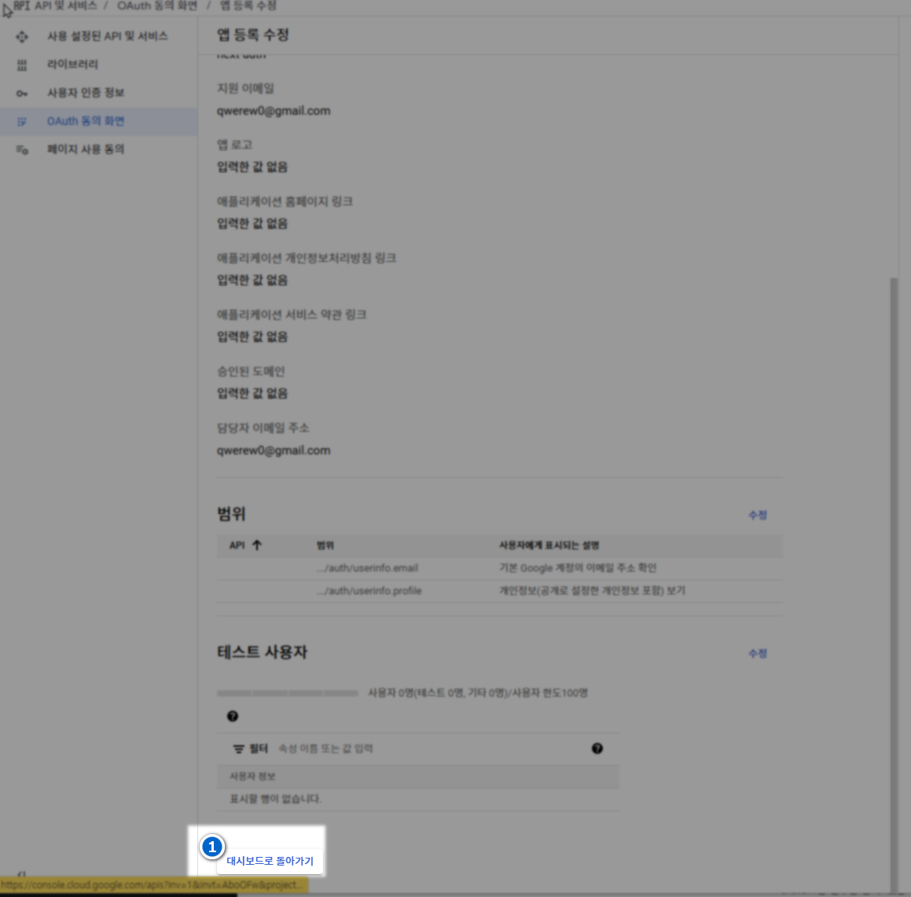Click the OAuth 동의 화면 breadcrumb link
Viewport: 911px width, 897px height.
coord(157,6)
